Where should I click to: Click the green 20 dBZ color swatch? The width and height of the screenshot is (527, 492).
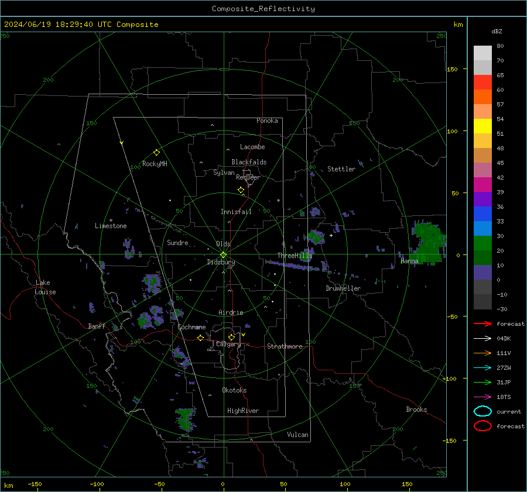(x=482, y=243)
